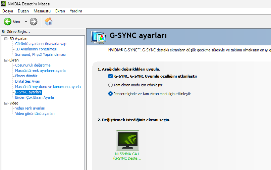Open Ekranı döndür page
The height and width of the screenshot is (170, 271).
pos(26,76)
